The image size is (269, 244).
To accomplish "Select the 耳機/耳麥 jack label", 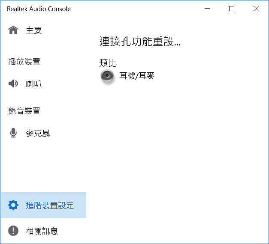I will click(137, 76).
